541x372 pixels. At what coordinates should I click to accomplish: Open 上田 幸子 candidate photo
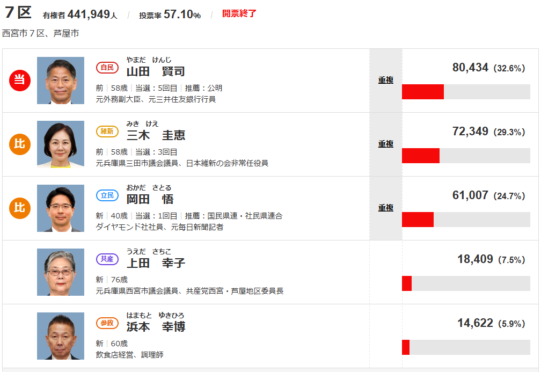coord(61,272)
